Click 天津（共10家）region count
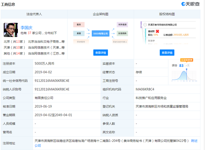Screen dimensions: 205x150 (14, 47)
